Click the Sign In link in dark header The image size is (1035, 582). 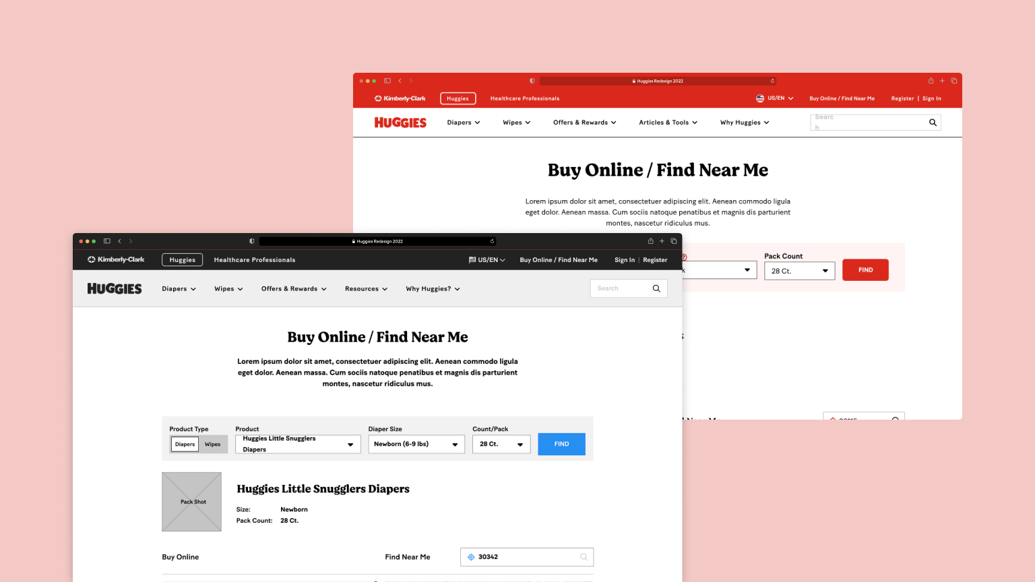coord(624,260)
